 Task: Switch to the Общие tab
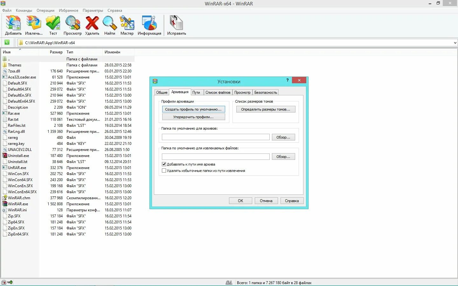point(162,92)
